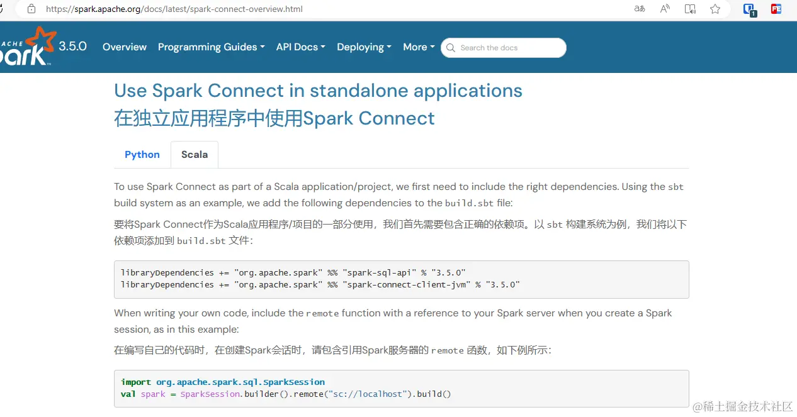Image resolution: width=797 pixels, height=417 pixels.
Task: Activate the immersive reader icon
Action: point(690,9)
